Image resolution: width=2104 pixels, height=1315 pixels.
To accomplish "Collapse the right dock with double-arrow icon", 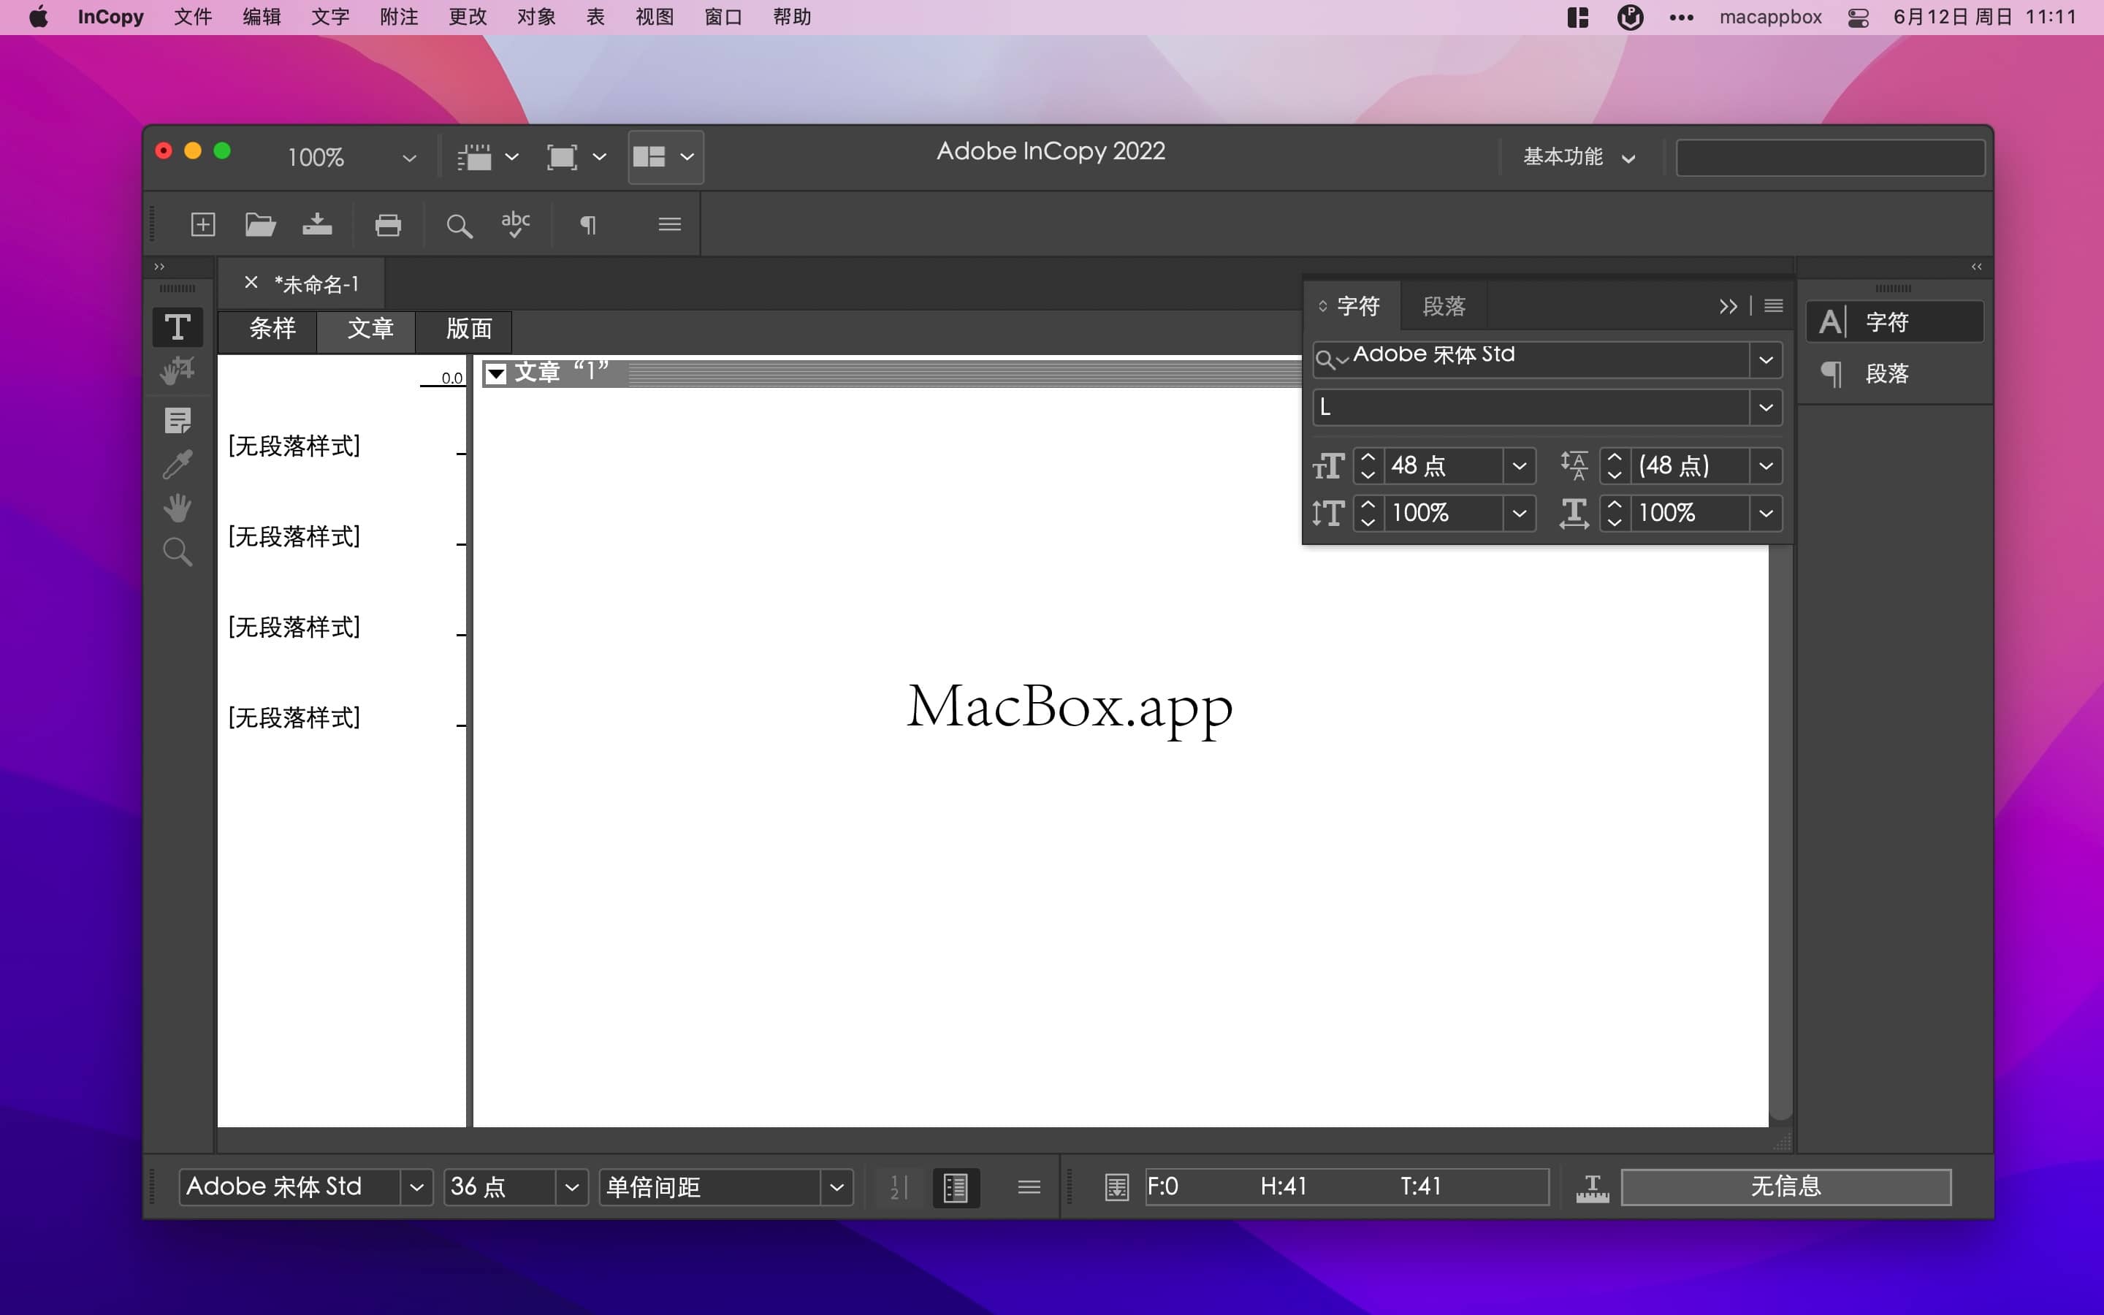I will (1976, 267).
